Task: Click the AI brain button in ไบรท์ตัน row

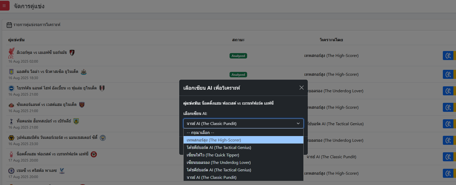Action: pyautogui.click(x=448, y=91)
